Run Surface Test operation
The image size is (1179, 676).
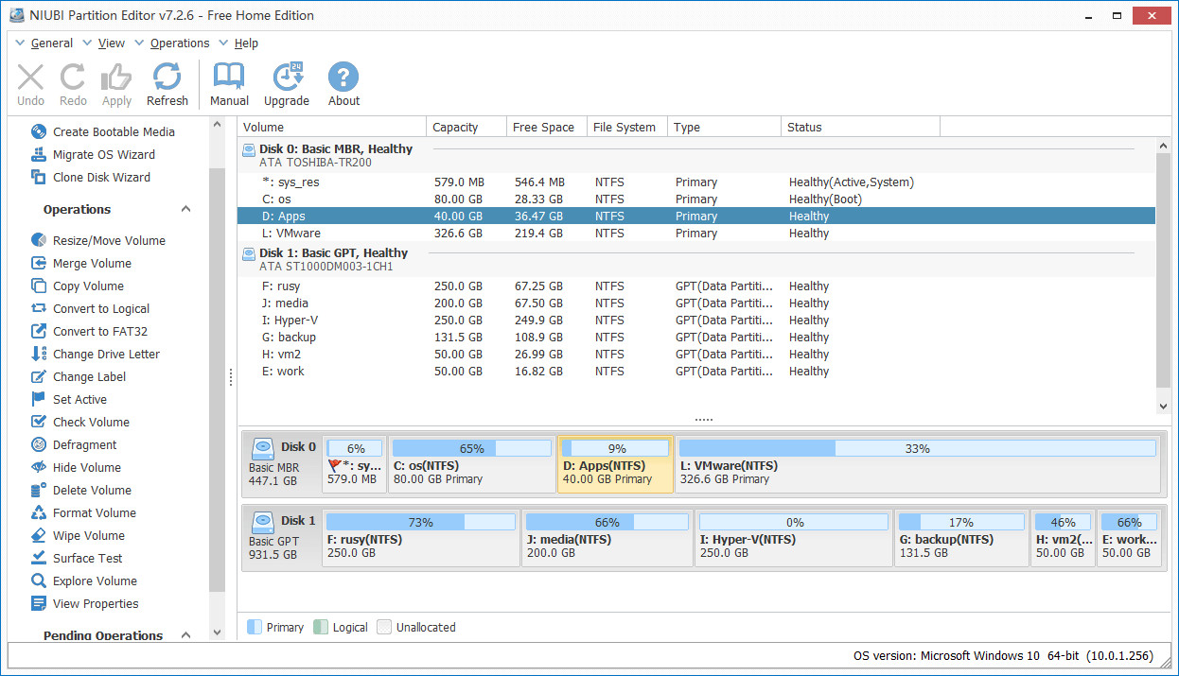[x=77, y=558]
